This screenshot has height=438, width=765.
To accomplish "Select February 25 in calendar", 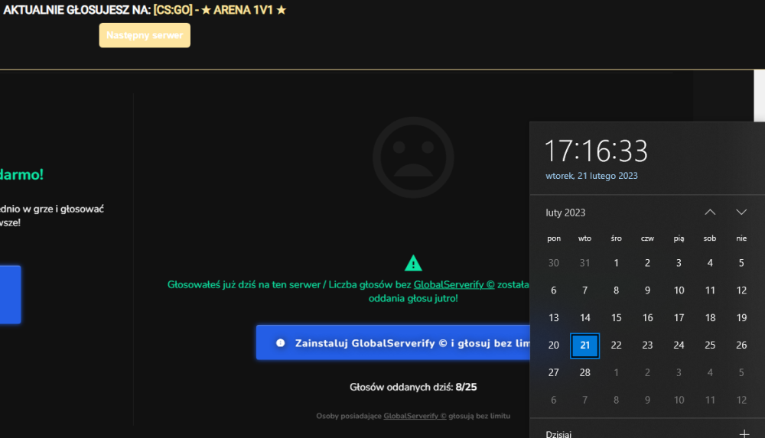I will tap(710, 346).
